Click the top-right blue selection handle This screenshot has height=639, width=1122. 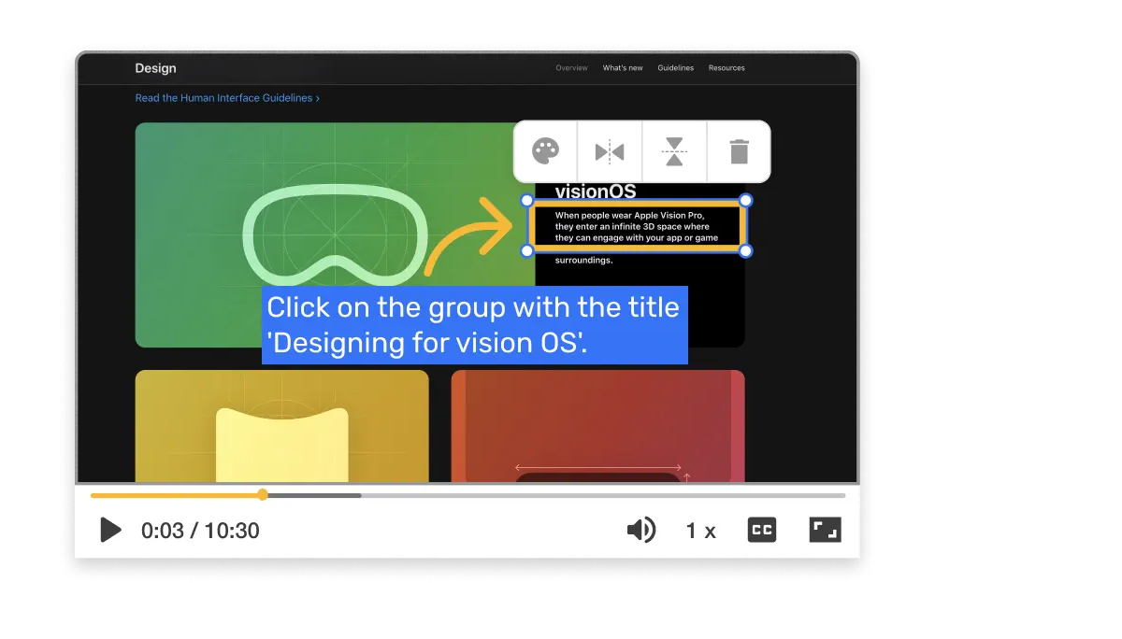745,199
